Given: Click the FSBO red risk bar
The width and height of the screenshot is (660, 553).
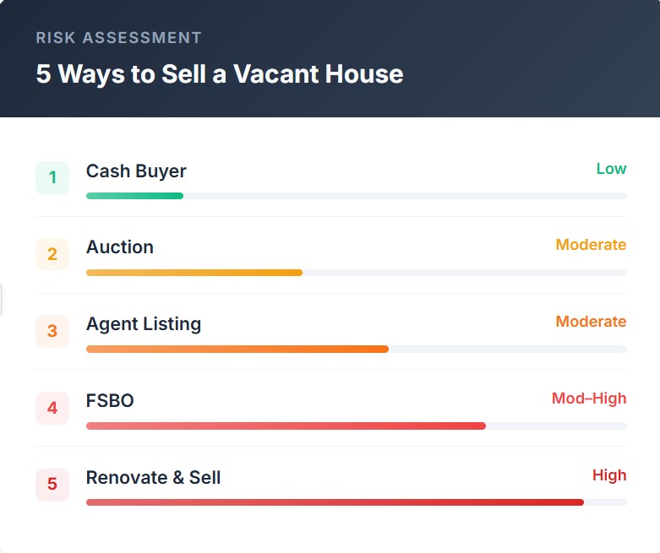Looking at the screenshot, I should click(x=286, y=426).
